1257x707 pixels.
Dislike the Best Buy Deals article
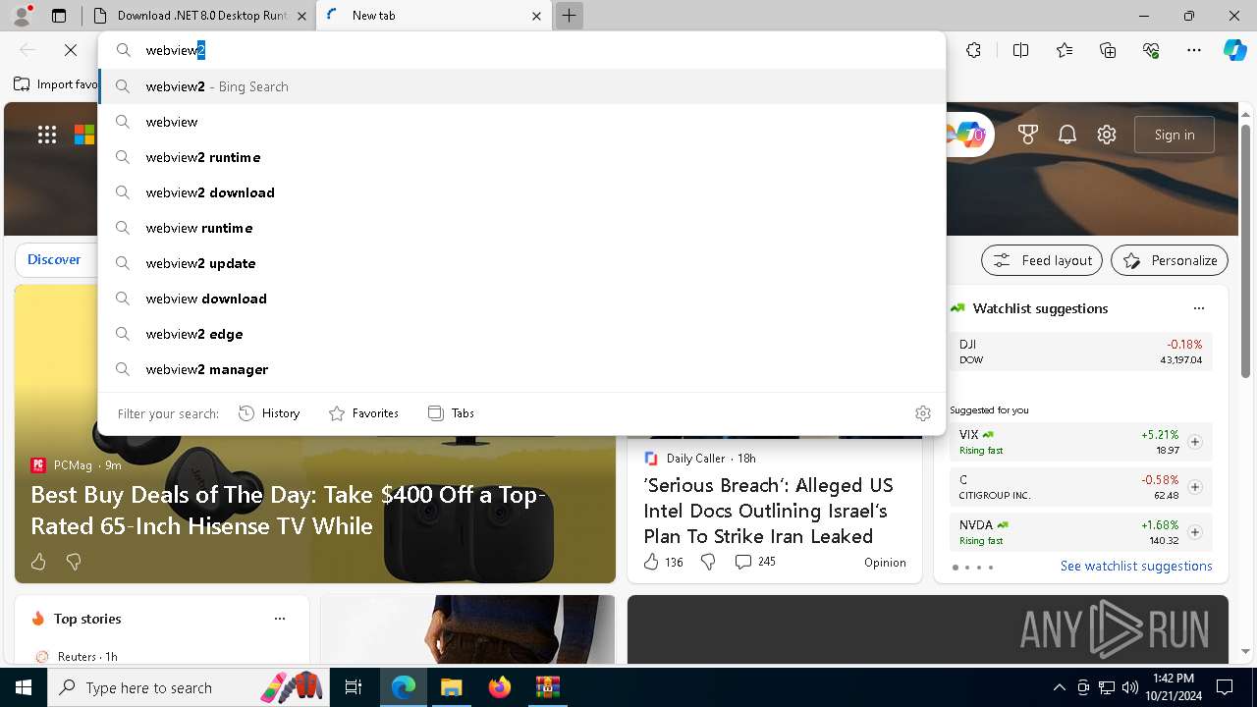coord(73,562)
